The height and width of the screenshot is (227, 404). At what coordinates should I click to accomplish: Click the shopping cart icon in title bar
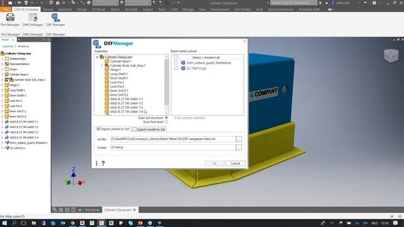[365, 3]
